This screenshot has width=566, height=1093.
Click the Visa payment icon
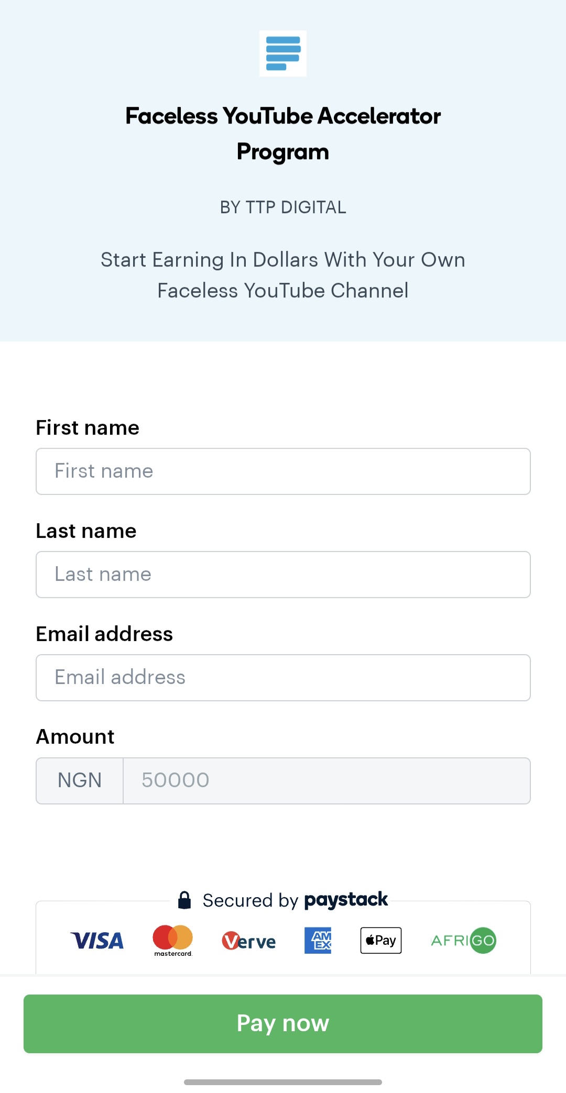coord(96,940)
